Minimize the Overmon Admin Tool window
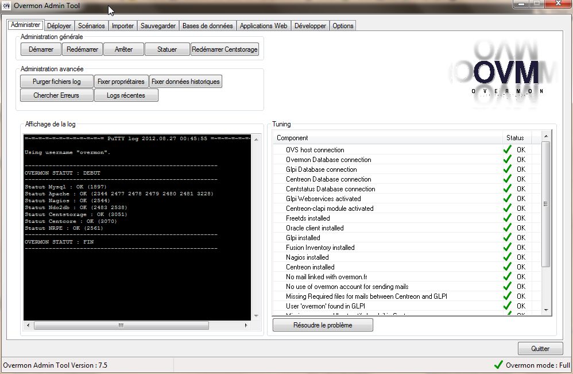The height and width of the screenshot is (374, 573). point(521,3)
